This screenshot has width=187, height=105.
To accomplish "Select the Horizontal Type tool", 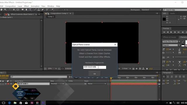I will click(30, 10).
